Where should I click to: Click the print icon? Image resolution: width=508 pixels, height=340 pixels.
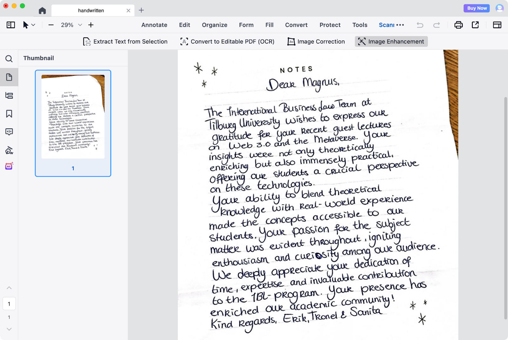458,25
